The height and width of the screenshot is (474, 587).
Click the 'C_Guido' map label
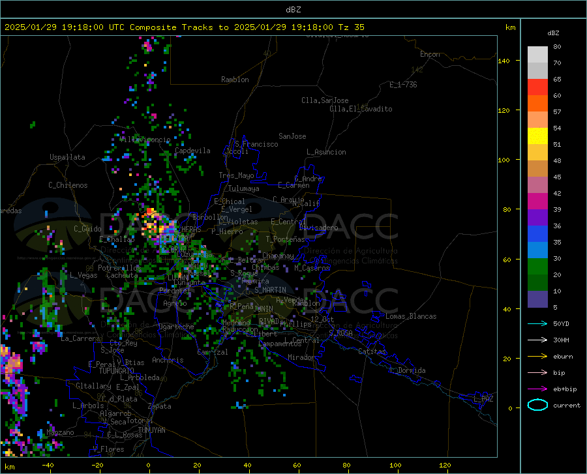[x=87, y=229]
